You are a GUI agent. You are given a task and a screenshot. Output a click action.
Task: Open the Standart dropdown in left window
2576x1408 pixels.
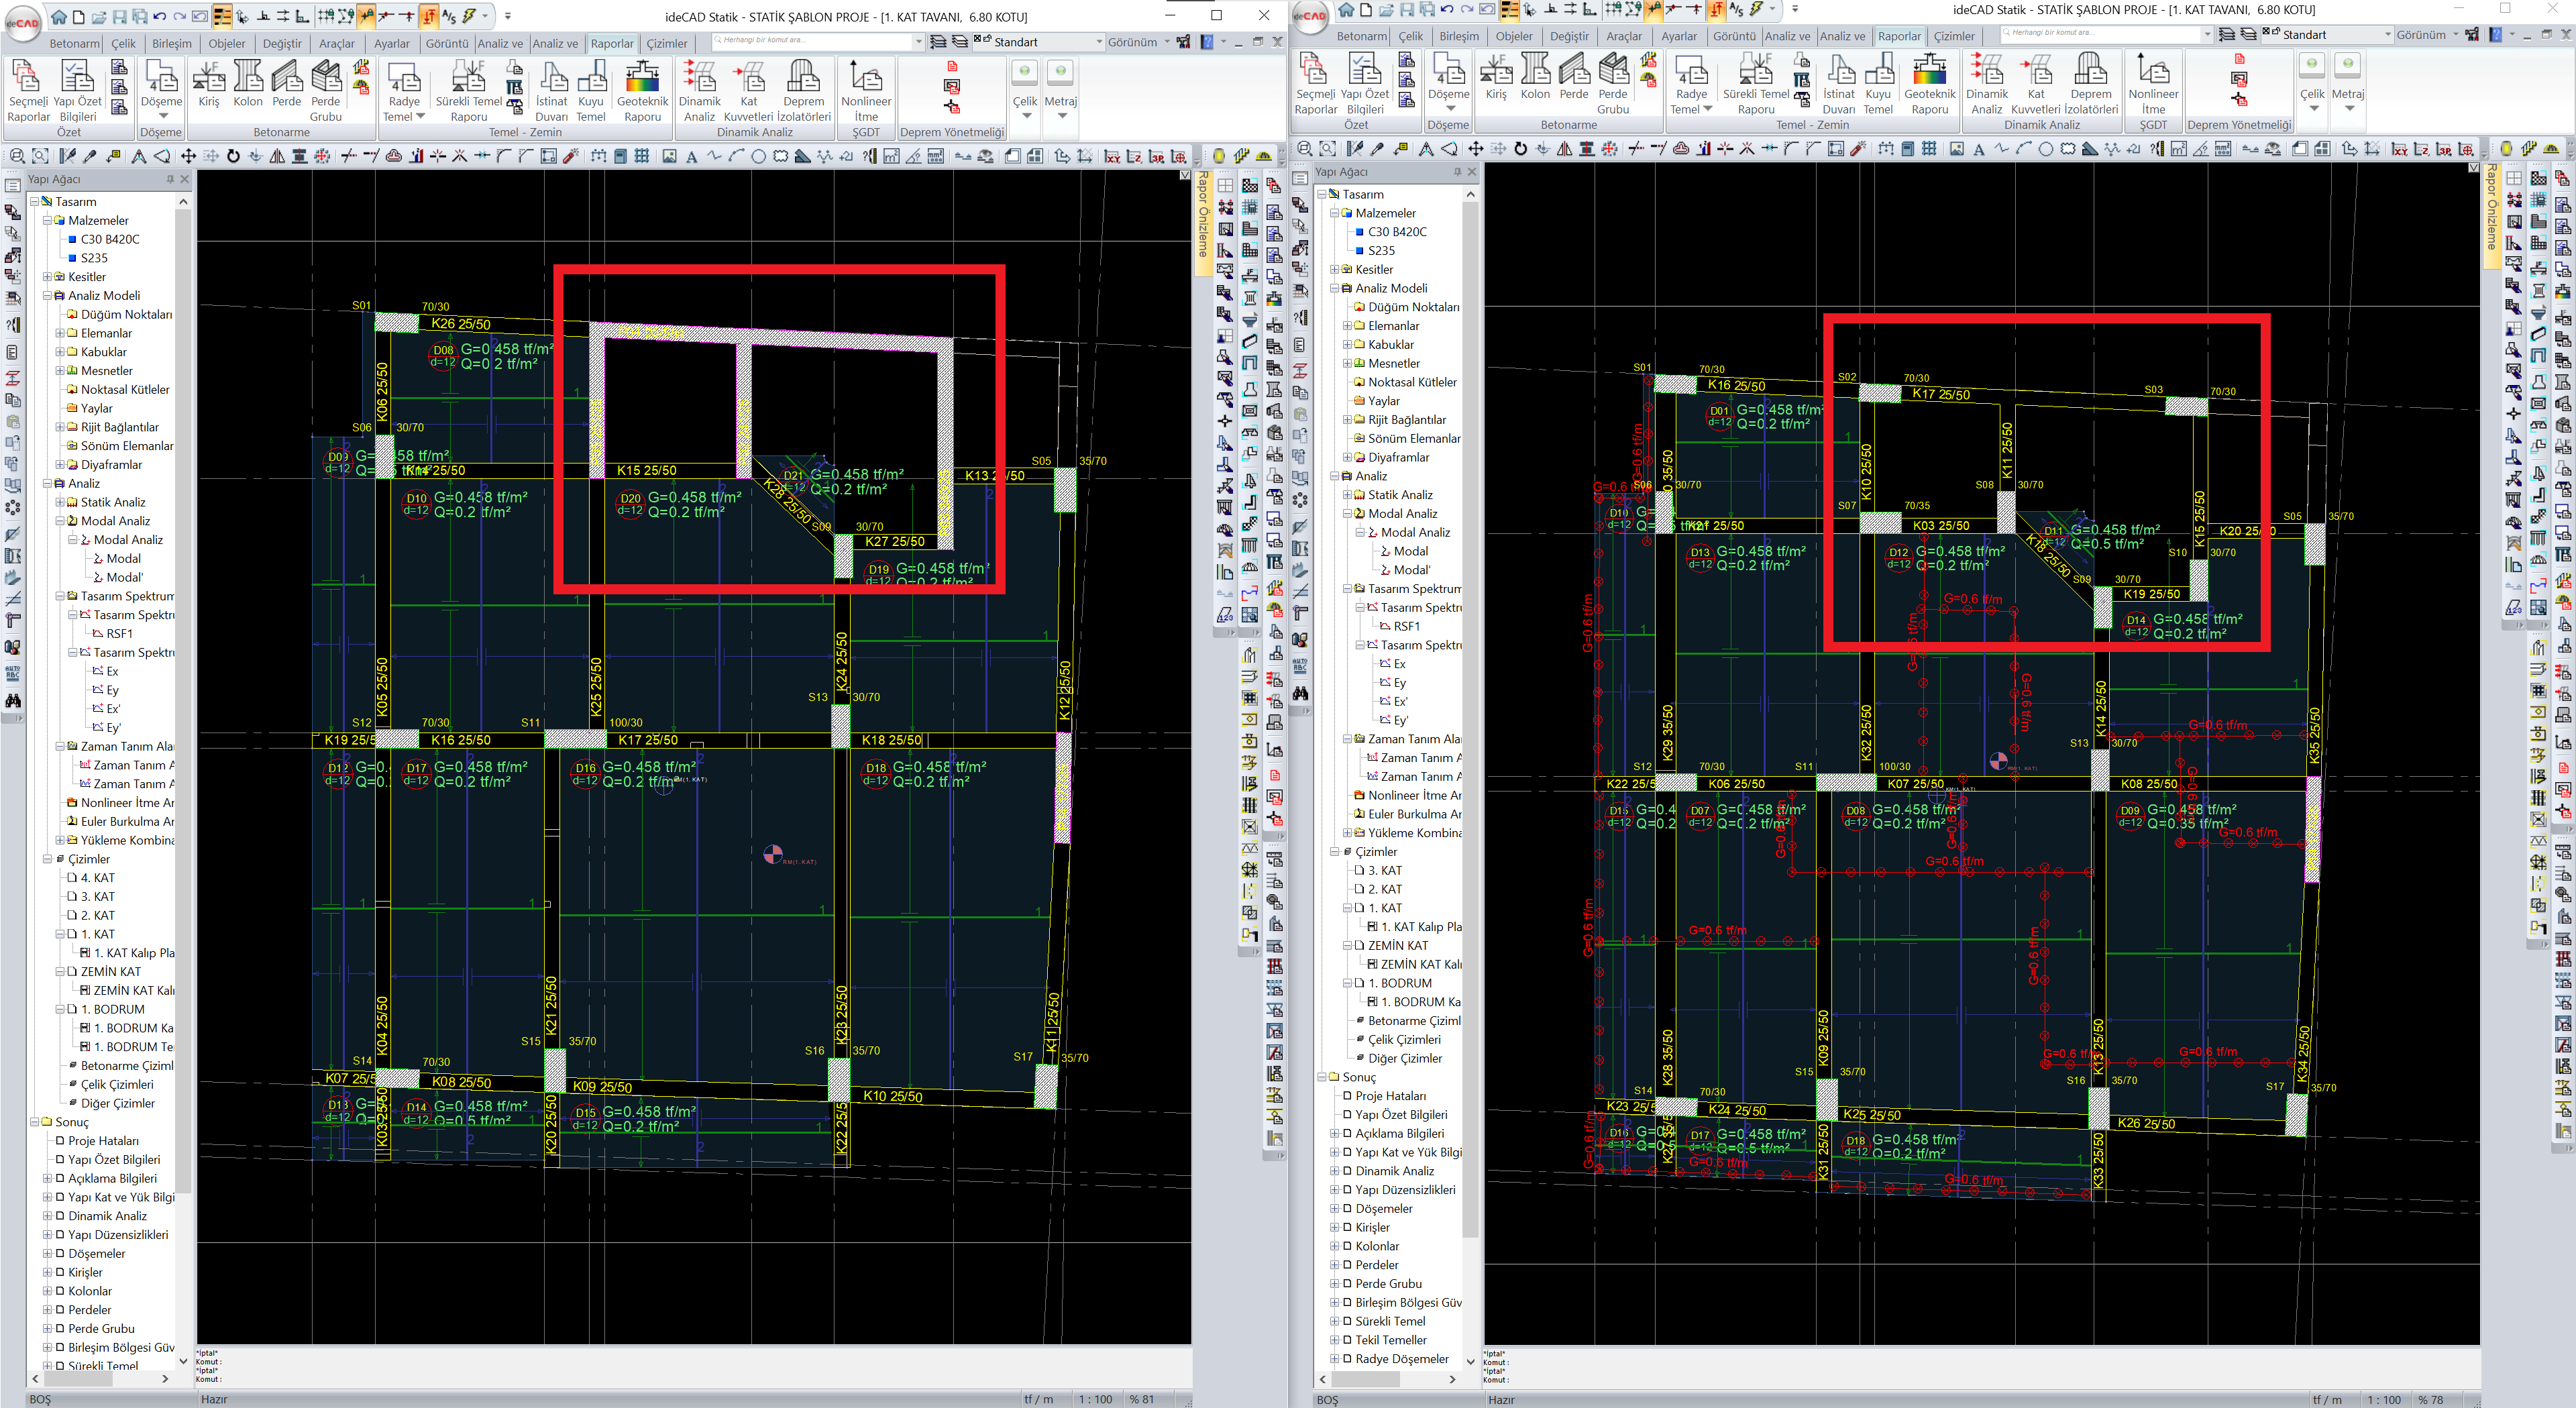point(1040,42)
